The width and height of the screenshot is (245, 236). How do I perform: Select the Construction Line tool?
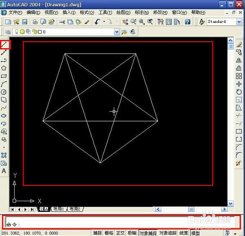(4, 52)
